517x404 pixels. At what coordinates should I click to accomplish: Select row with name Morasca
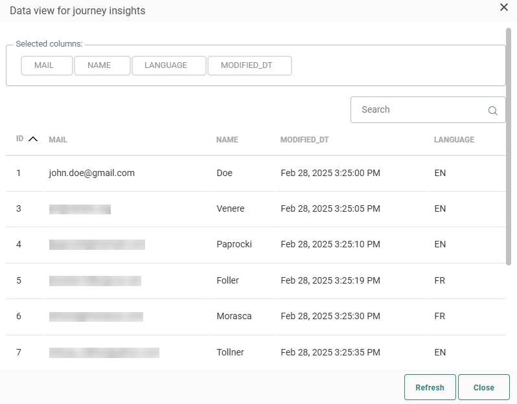point(234,316)
